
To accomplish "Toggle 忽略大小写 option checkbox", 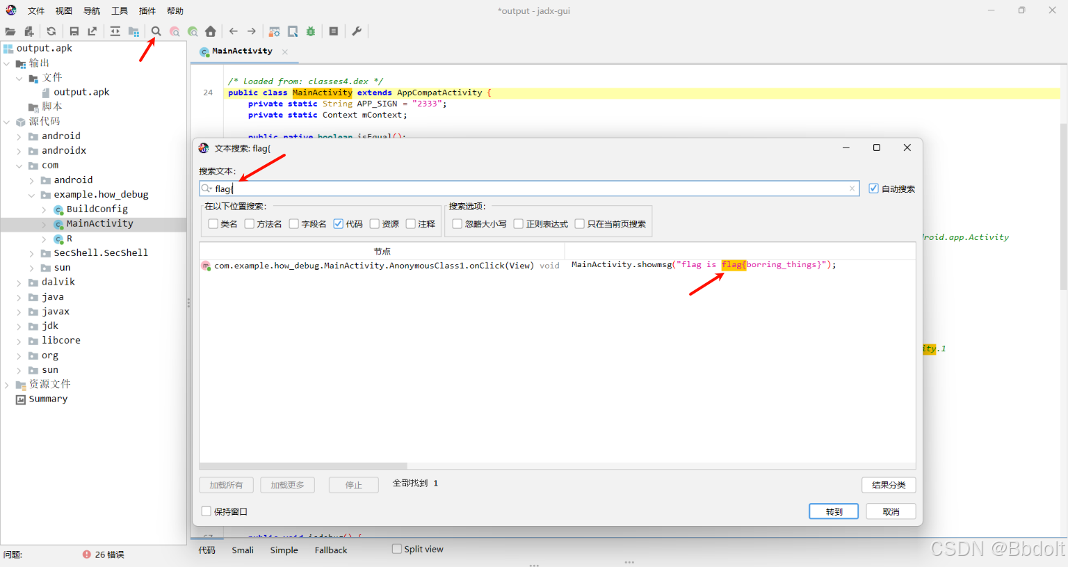I will tap(458, 224).
